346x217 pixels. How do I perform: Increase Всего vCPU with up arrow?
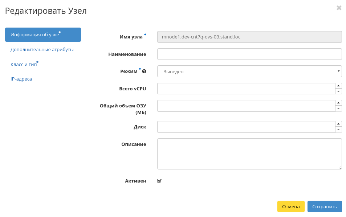(338, 86)
